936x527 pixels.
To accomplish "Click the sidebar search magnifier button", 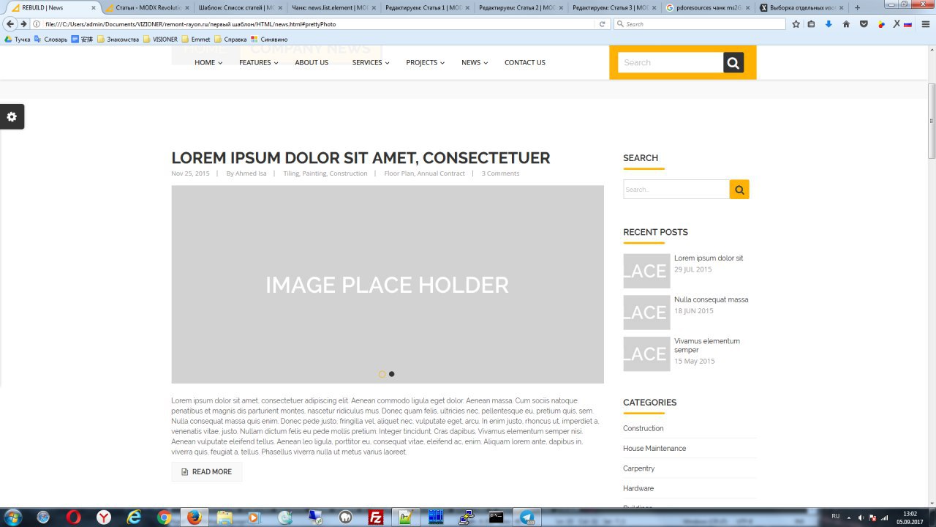I will 739,190.
